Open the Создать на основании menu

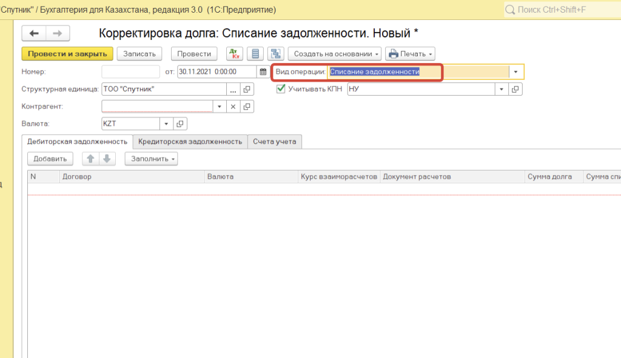click(334, 54)
